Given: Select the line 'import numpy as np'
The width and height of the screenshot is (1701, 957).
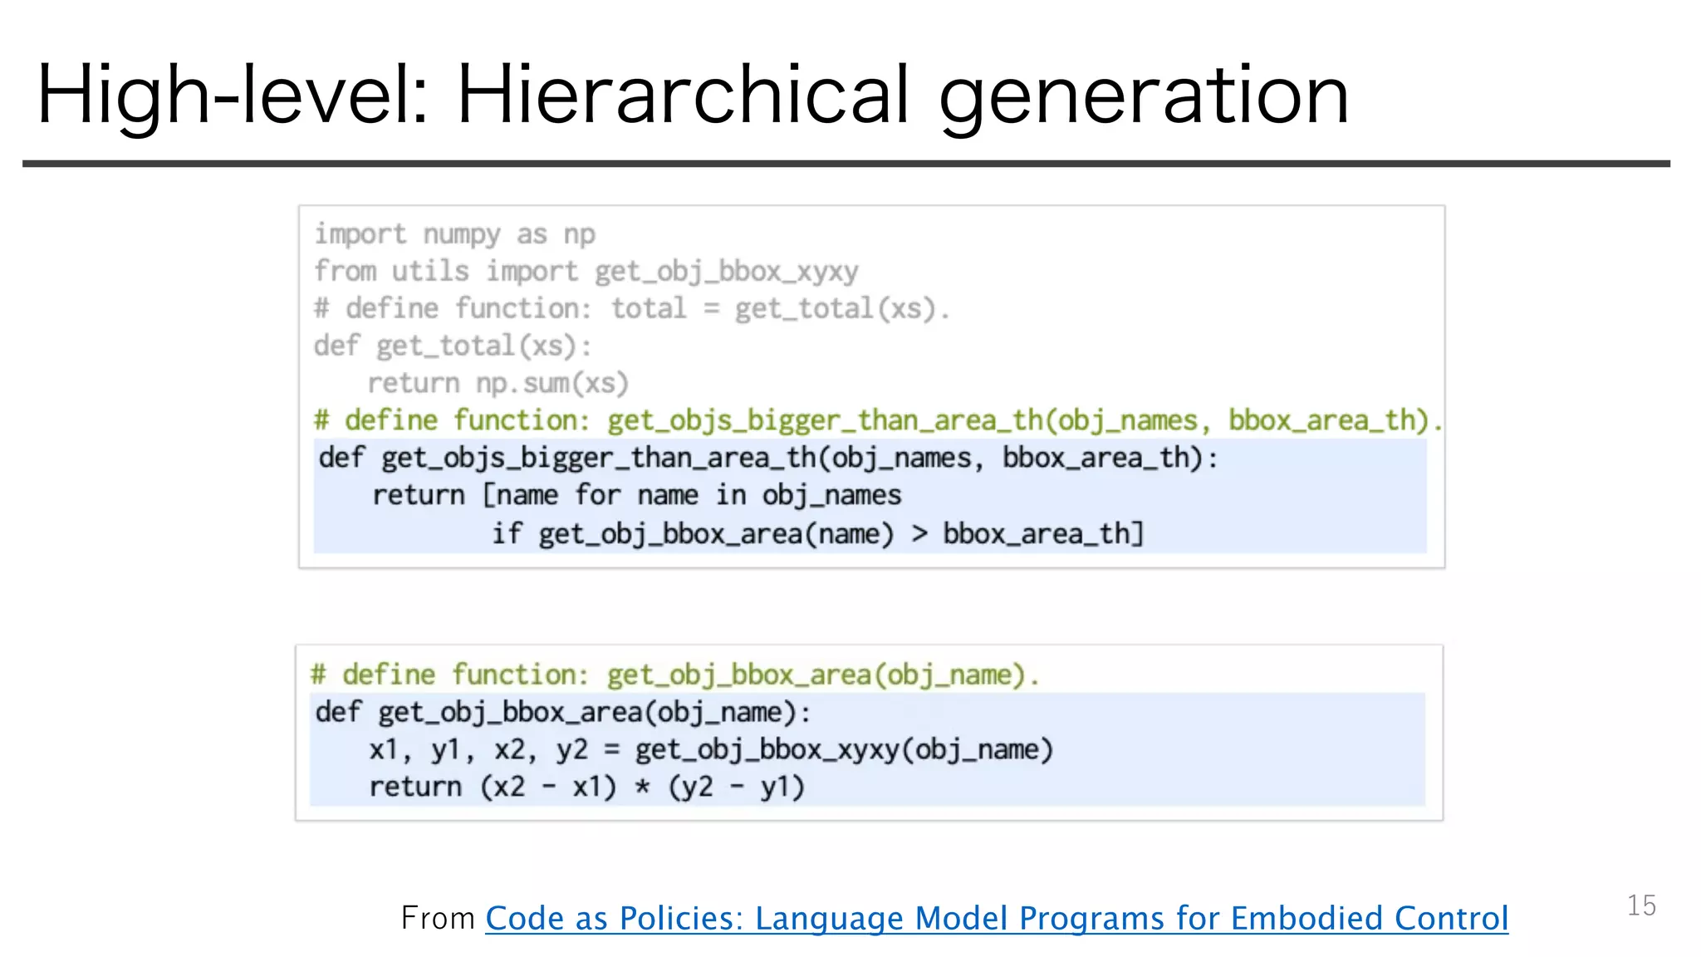Looking at the screenshot, I should (x=454, y=234).
